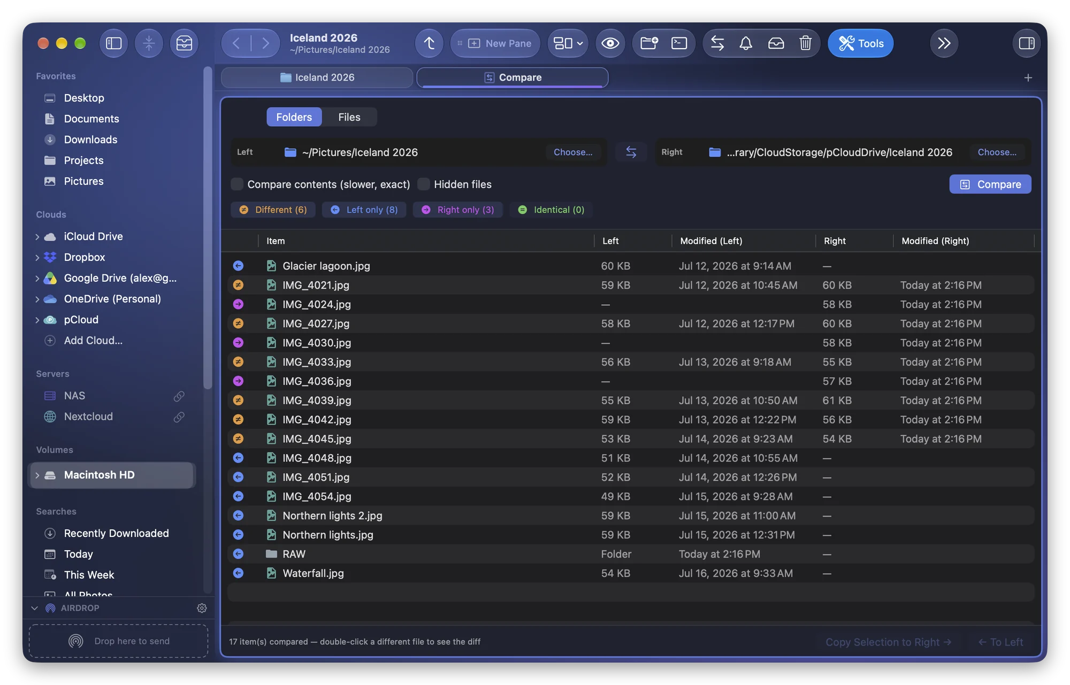
Task: Select Folders compare mode
Action: (x=294, y=117)
